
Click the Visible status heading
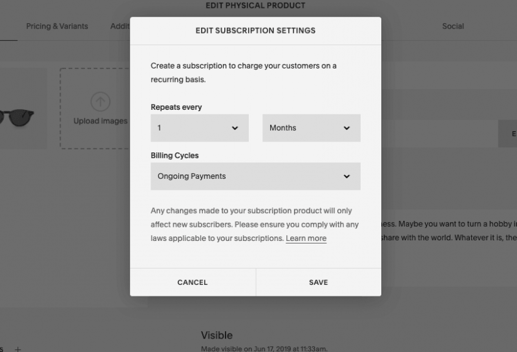[217, 335]
